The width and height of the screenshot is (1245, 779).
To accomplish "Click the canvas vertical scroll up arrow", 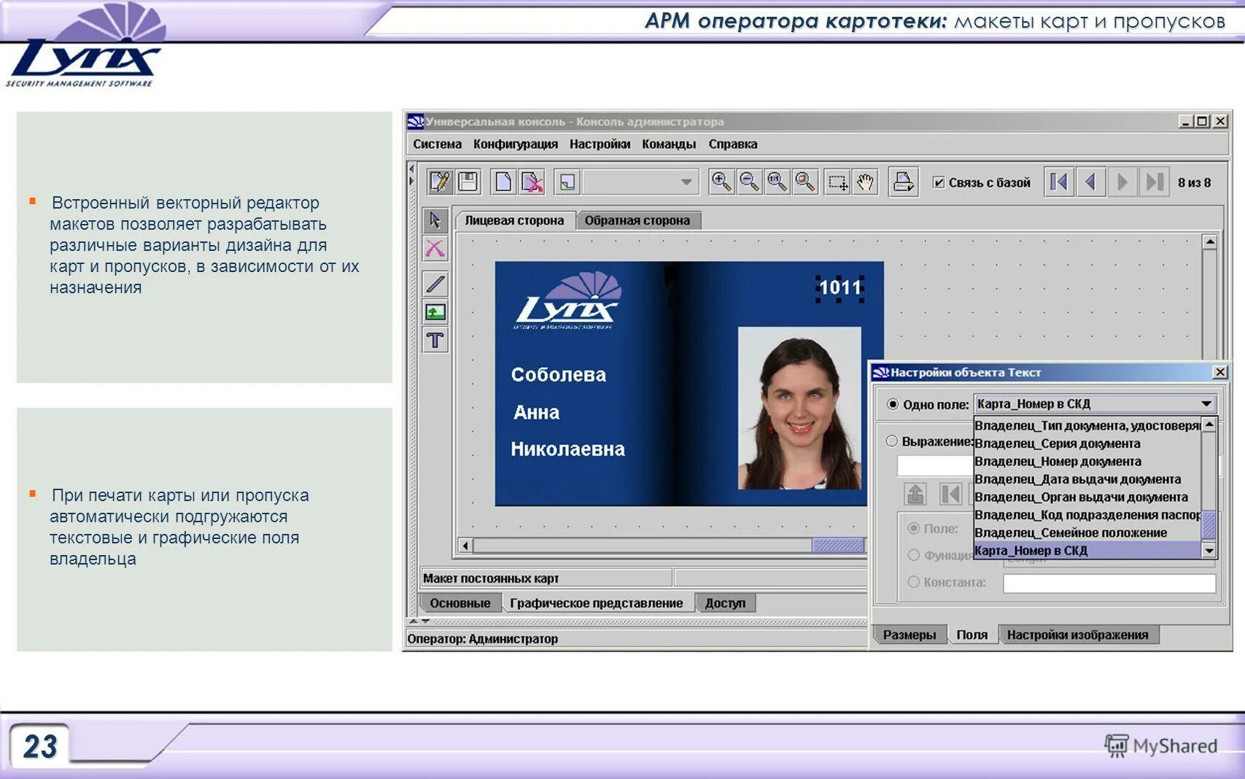I will [1210, 241].
